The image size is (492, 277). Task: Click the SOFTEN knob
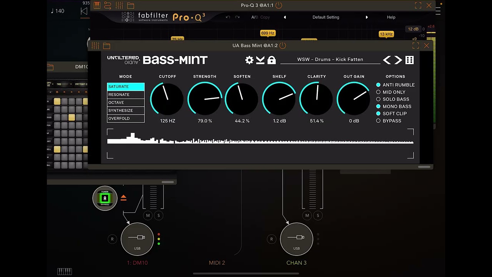[242, 98]
